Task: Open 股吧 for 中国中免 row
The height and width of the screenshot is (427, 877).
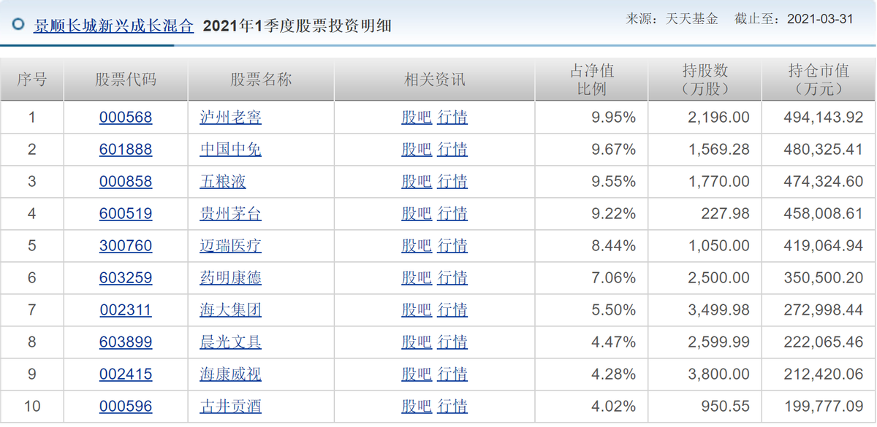Action: (417, 150)
